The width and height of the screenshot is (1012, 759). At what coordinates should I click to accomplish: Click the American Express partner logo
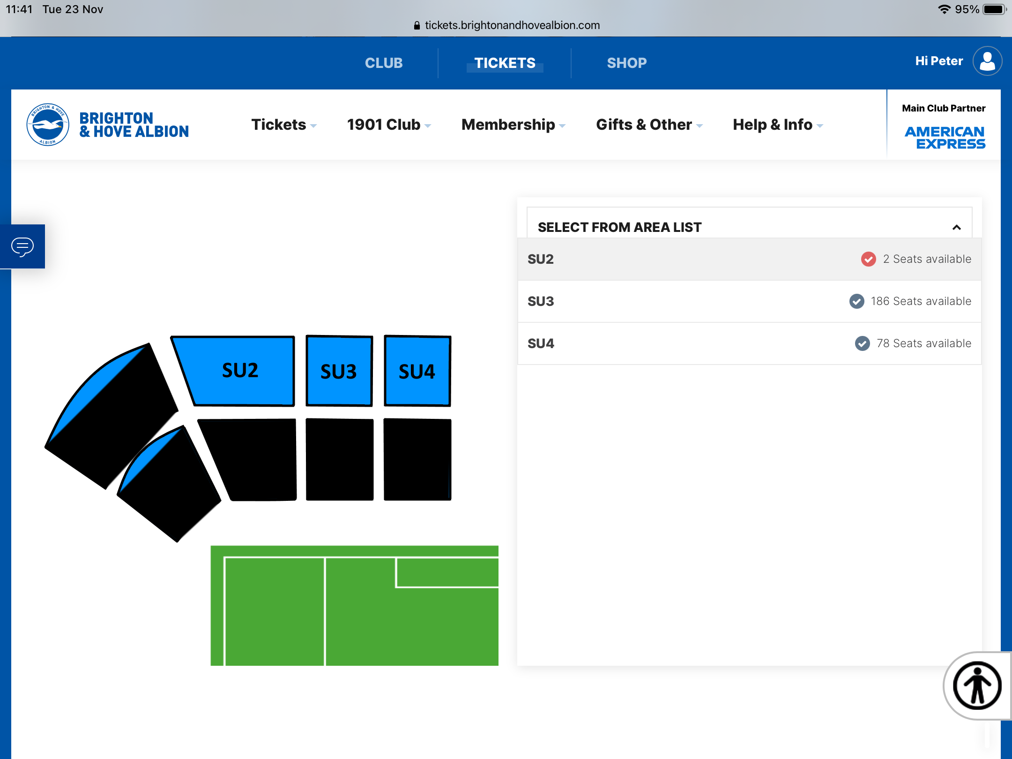(x=945, y=138)
